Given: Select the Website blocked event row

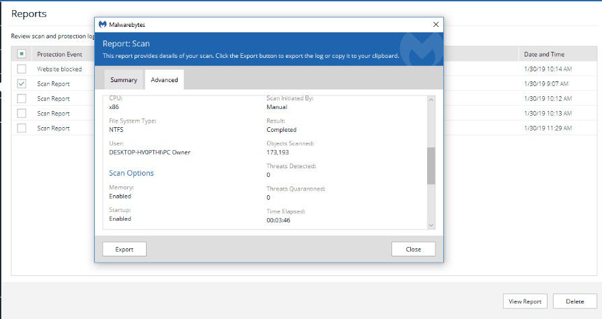Looking at the screenshot, I should pos(59,69).
